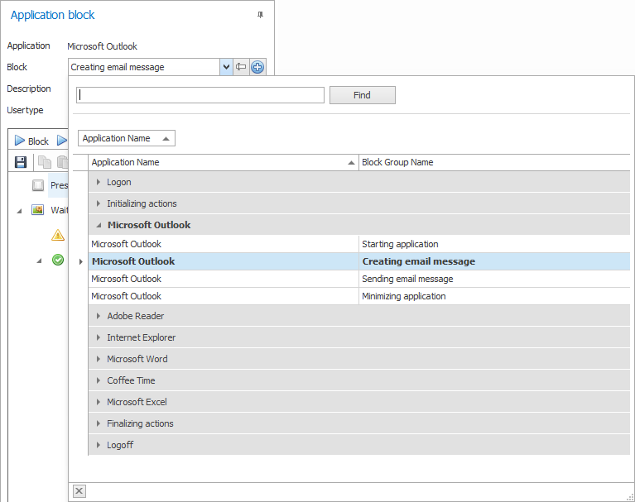Click the Microsoft Outlook application value
635x502 pixels.
[102, 46]
